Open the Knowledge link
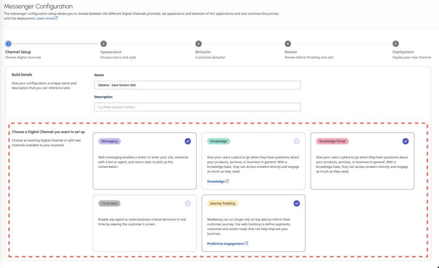Screen dimensions: 439x268 [x=216, y=181]
